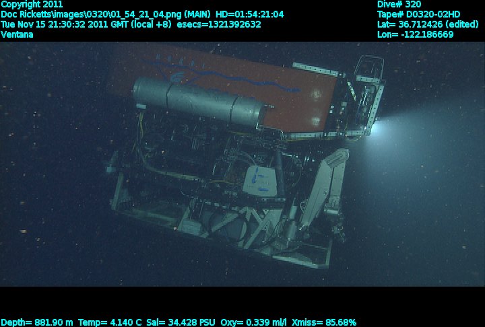This screenshot has width=485, height=327.
Task: Click the 'Copyright 2011' overlay text
Action: tap(32, 4)
